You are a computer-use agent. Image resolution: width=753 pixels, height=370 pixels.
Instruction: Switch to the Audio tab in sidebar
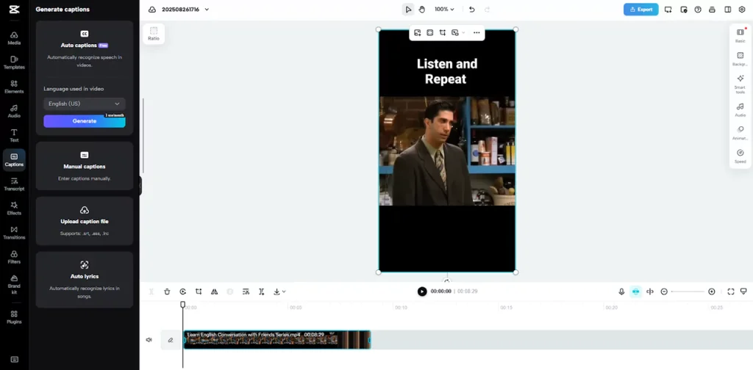(14, 111)
